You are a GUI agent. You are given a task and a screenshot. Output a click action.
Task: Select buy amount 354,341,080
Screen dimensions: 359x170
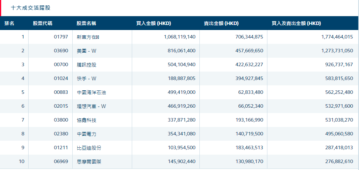tap(182, 134)
